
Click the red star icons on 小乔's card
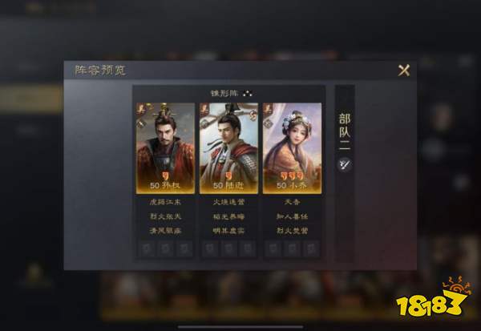[292, 176]
